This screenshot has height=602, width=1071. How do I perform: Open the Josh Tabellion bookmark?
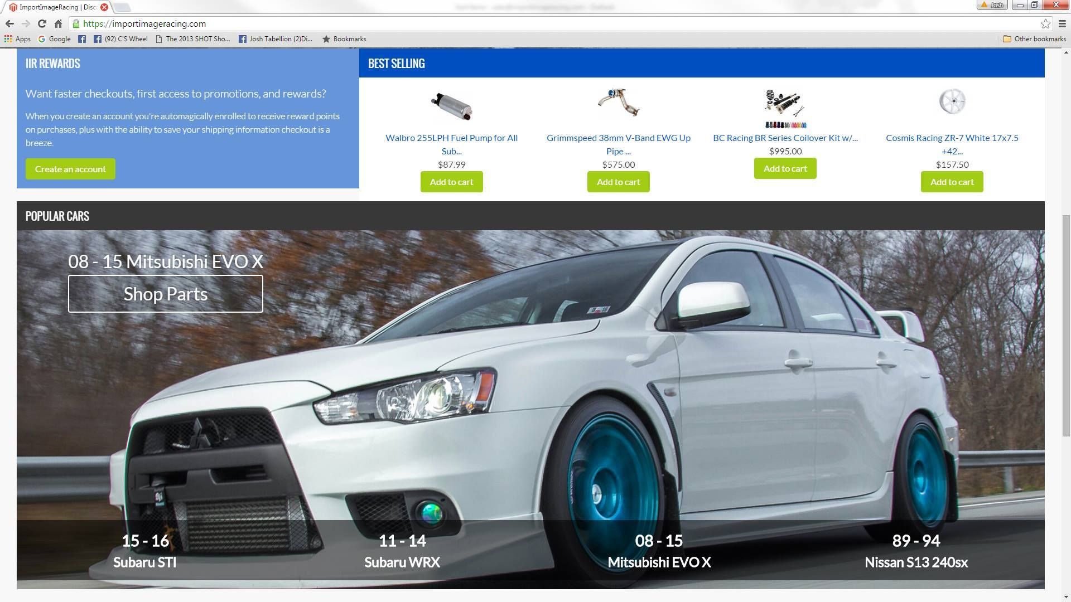point(276,39)
